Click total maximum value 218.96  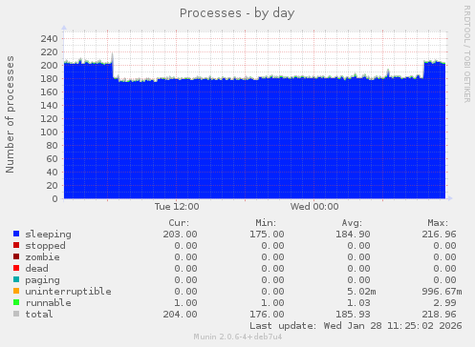[x=439, y=315]
